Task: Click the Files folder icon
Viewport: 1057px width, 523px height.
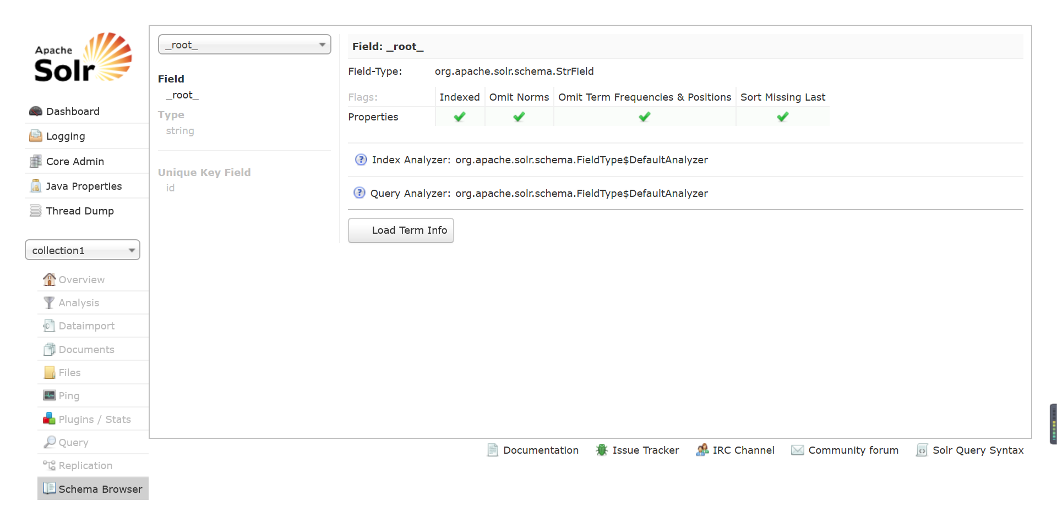Action: point(50,372)
